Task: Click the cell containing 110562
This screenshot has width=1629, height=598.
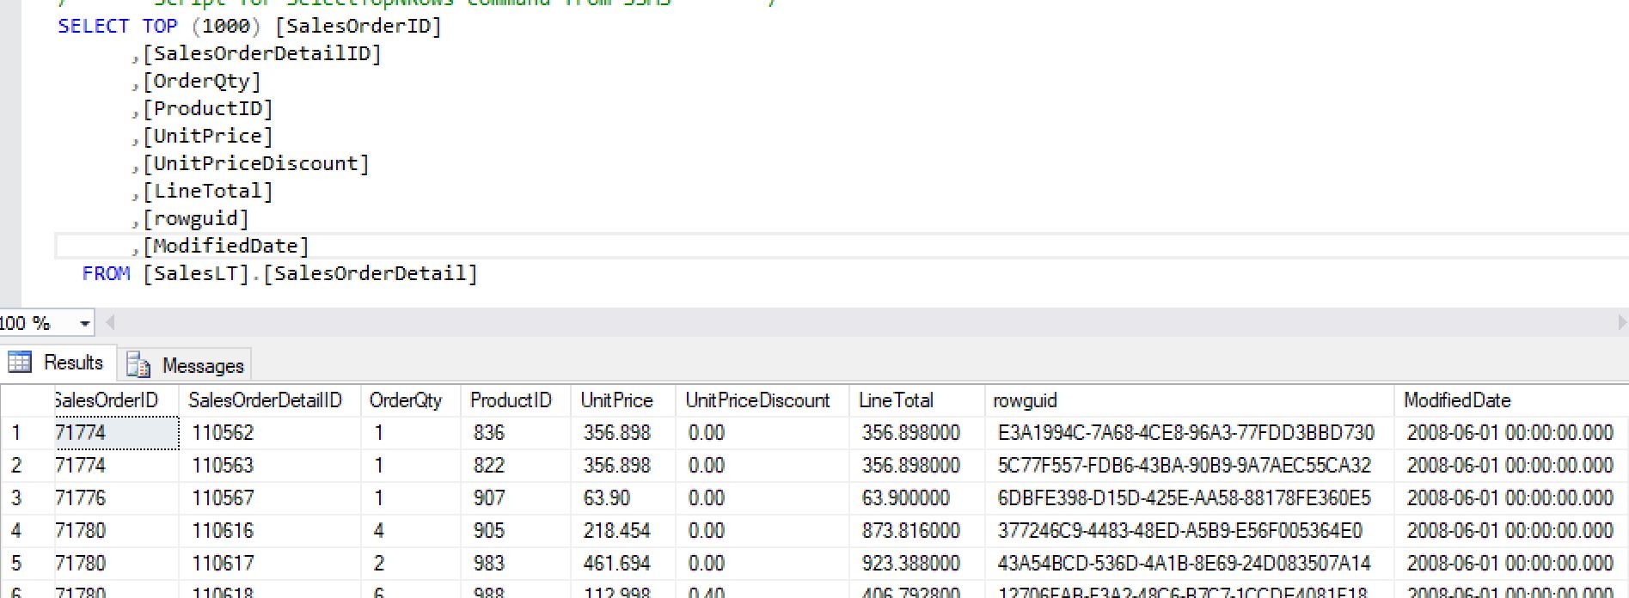Action: (x=269, y=433)
